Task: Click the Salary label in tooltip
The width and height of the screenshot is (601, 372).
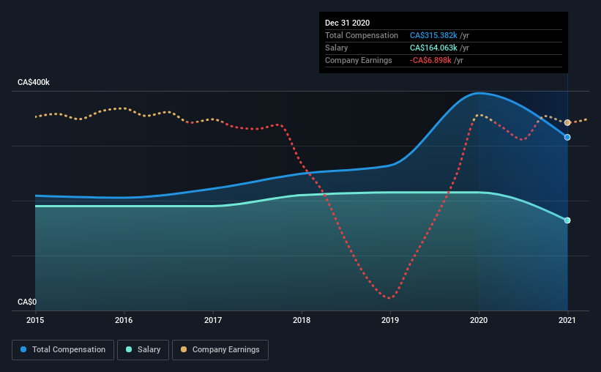Action: click(x=337, y=48)
